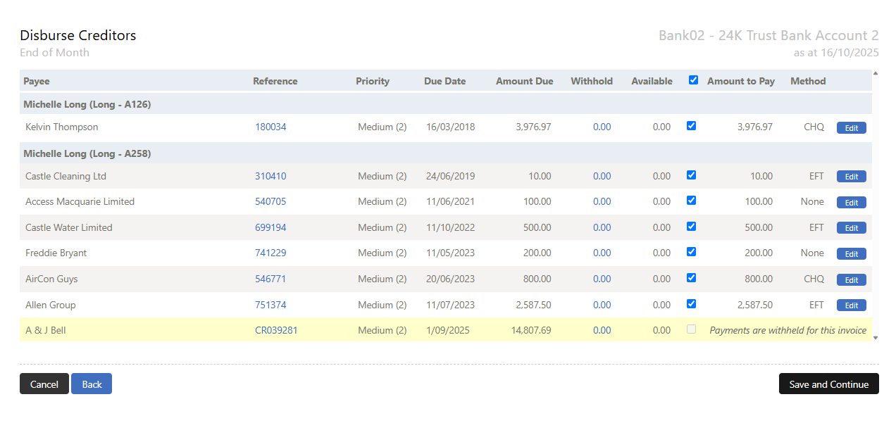Edit the AirCon Guys payment row

click(851, 280)
